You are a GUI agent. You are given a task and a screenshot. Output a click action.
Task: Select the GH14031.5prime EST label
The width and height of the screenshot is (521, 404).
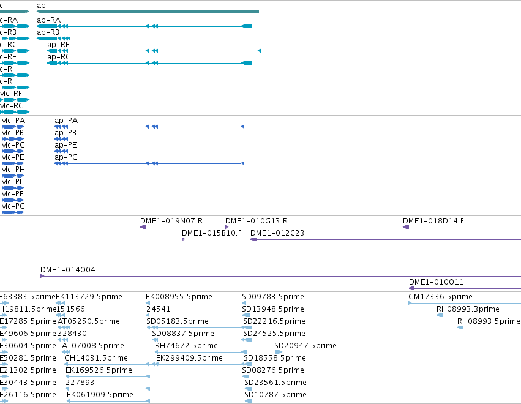96,358
